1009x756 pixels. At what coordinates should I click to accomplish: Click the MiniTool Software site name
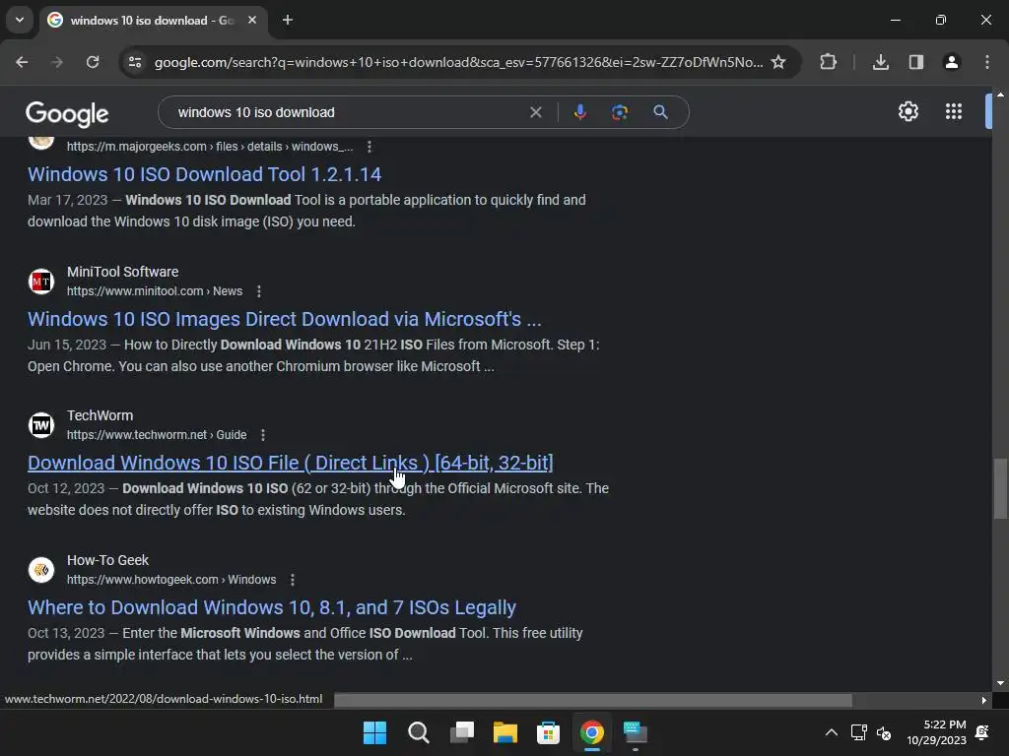click(123, 272)
